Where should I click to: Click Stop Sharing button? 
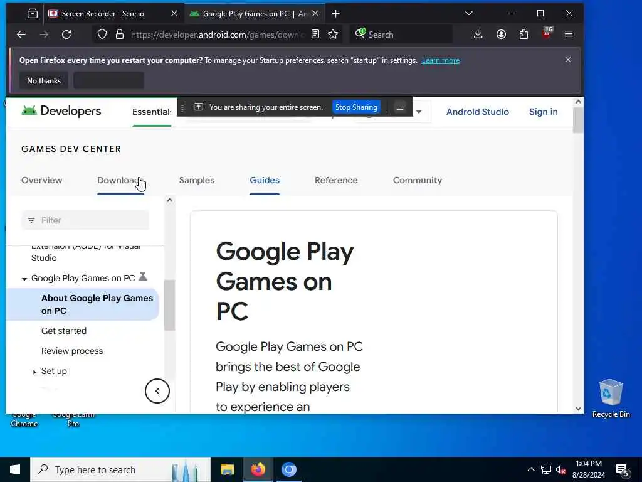356,107
